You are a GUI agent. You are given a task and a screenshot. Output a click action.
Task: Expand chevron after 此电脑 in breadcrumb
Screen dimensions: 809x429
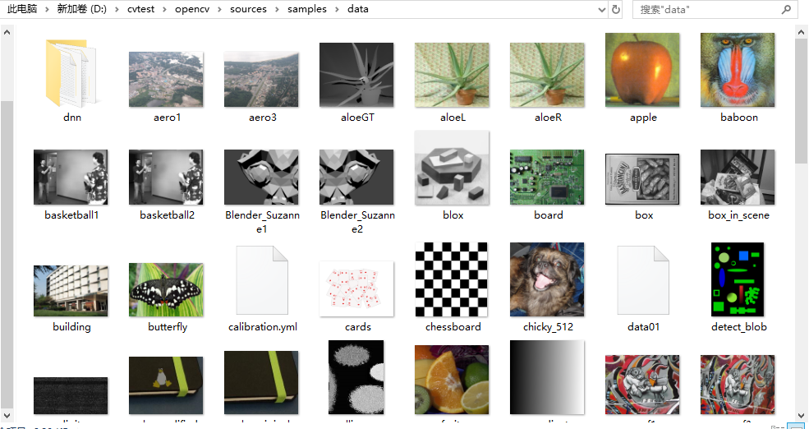pyautogui.click(x=48, y=9)
